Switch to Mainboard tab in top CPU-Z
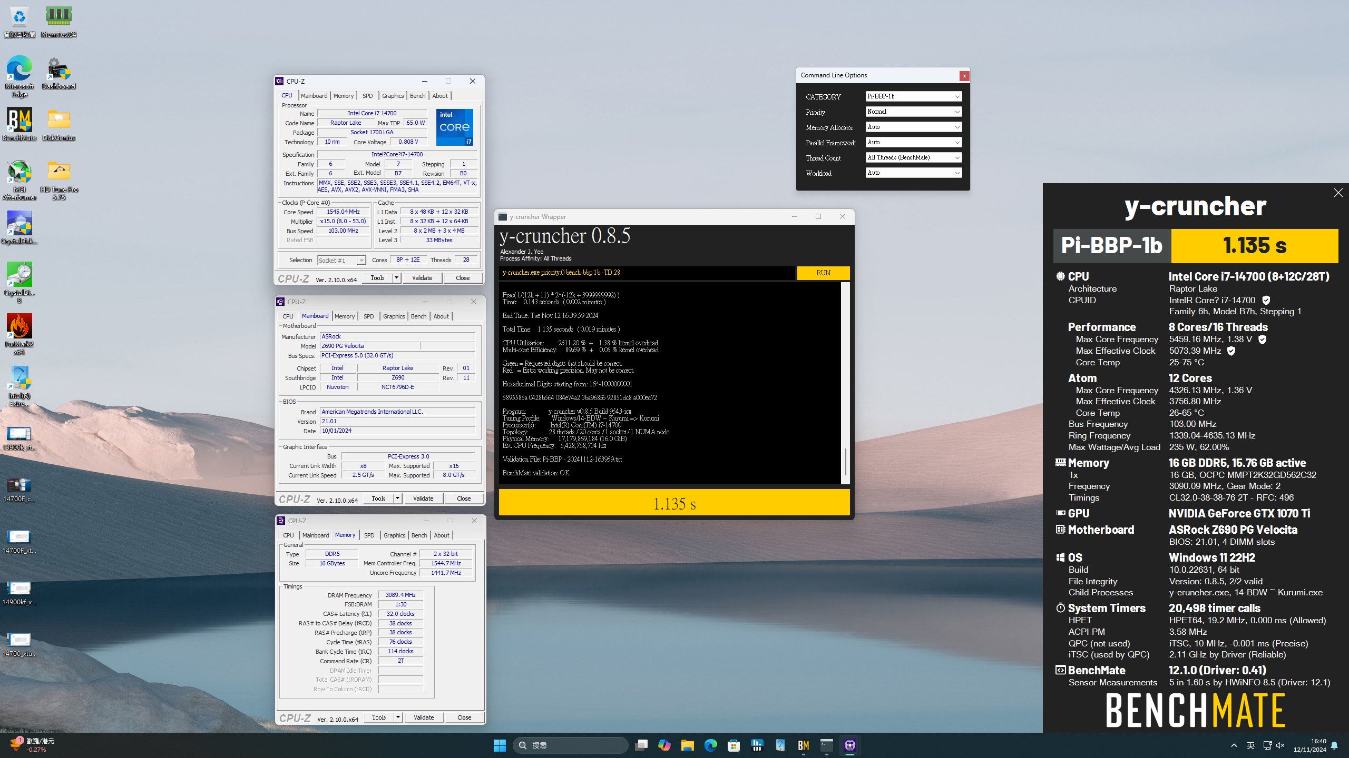 click(x=314, y=96)
